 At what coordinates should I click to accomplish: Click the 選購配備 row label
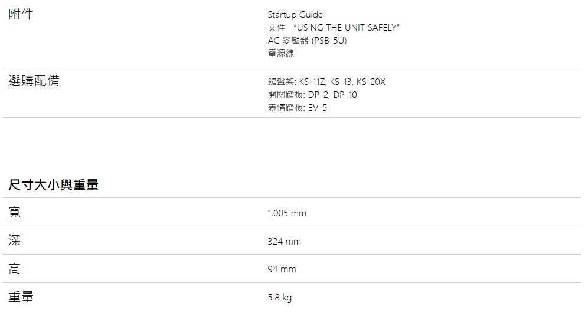[34, 81]
